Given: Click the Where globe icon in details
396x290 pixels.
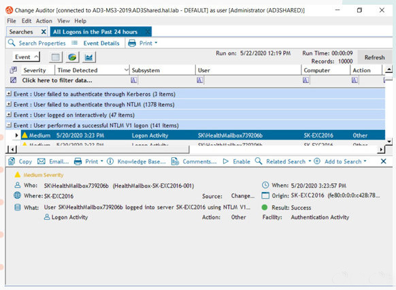Looking at the screenshot, I should (17, 195).
